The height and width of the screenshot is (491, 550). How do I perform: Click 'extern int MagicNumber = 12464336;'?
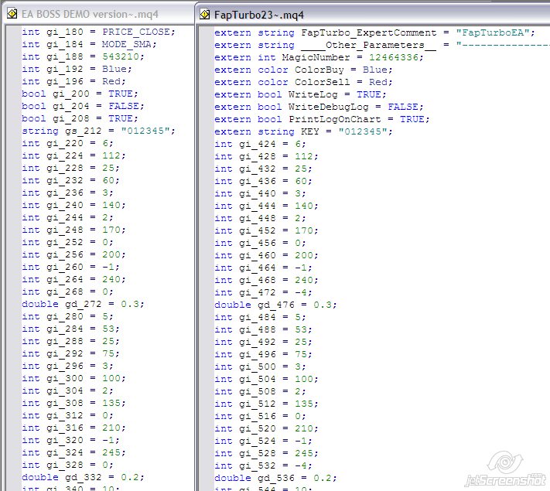click(319, 57)
